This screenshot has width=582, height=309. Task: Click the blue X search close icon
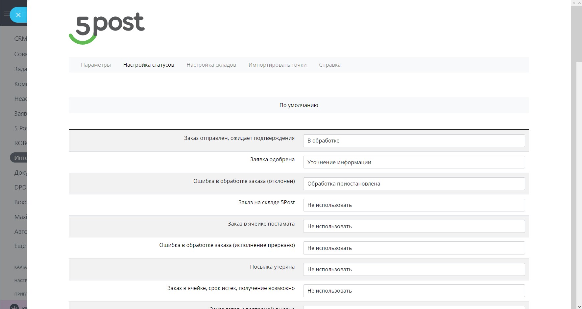[x=18, y=15]
